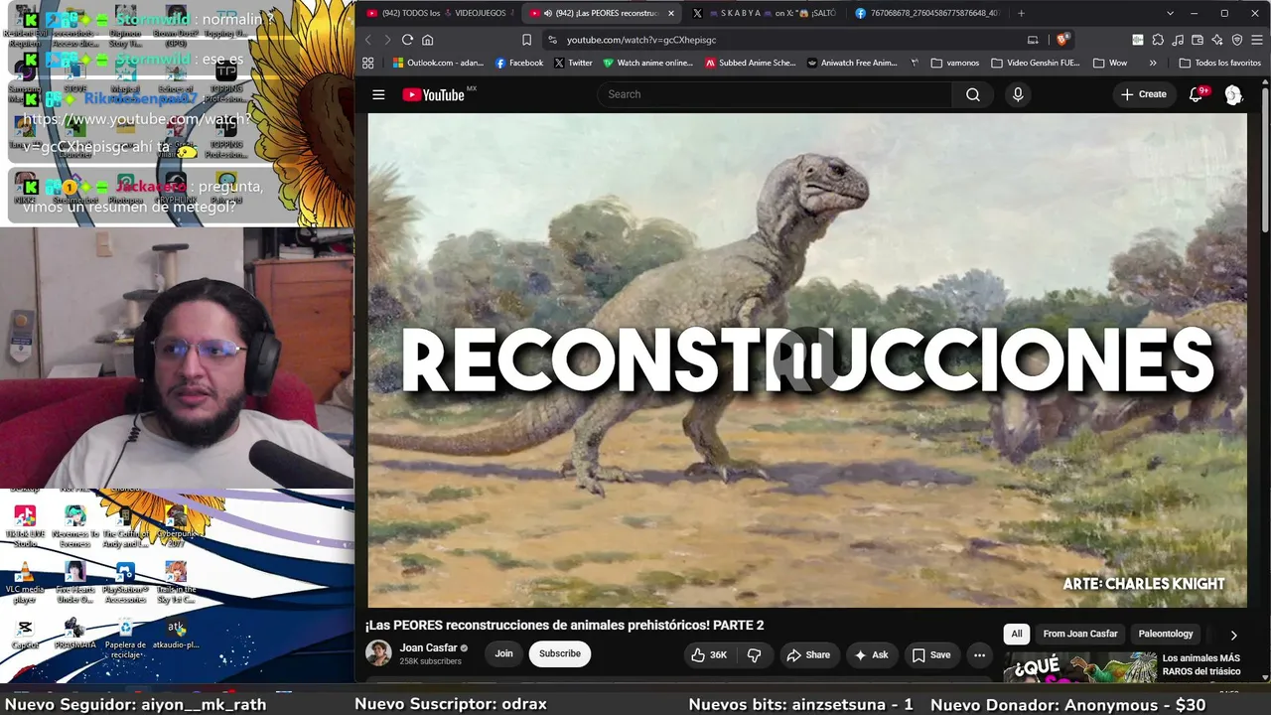Click the YouTube search input field
Screen dimensions: 1271x715
click(x=775, y=94)
